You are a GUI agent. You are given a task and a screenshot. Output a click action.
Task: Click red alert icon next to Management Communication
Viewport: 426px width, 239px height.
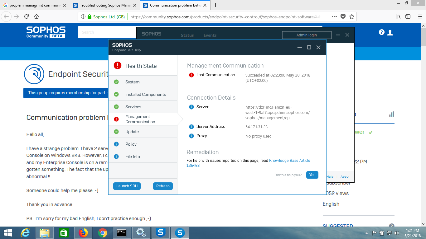[x=116, y=119]
